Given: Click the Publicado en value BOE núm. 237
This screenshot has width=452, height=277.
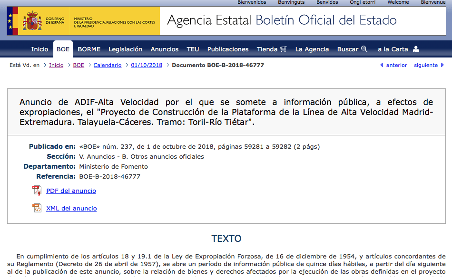Looking at the screenshot, I should (199, 146).
